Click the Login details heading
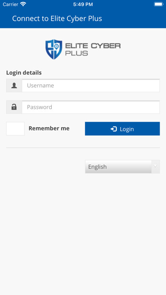Image resolution: width=166 pixels, height=295 pixels. pos(24,73)
